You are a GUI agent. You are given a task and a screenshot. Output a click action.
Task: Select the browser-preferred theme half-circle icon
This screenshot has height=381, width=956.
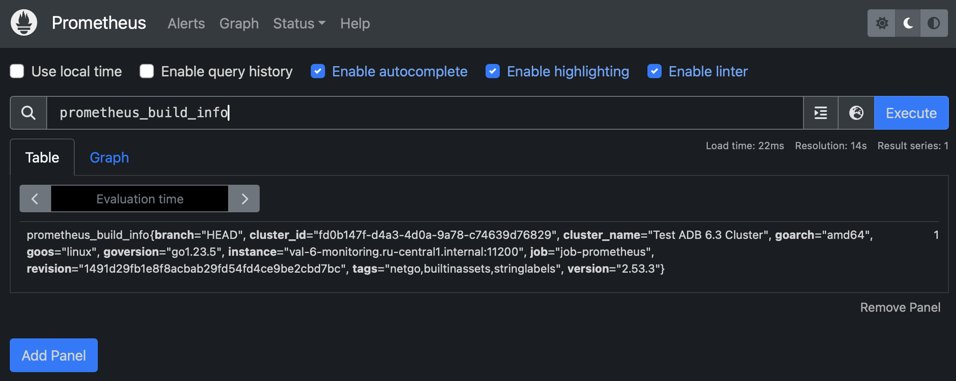[x=934, y=23]
